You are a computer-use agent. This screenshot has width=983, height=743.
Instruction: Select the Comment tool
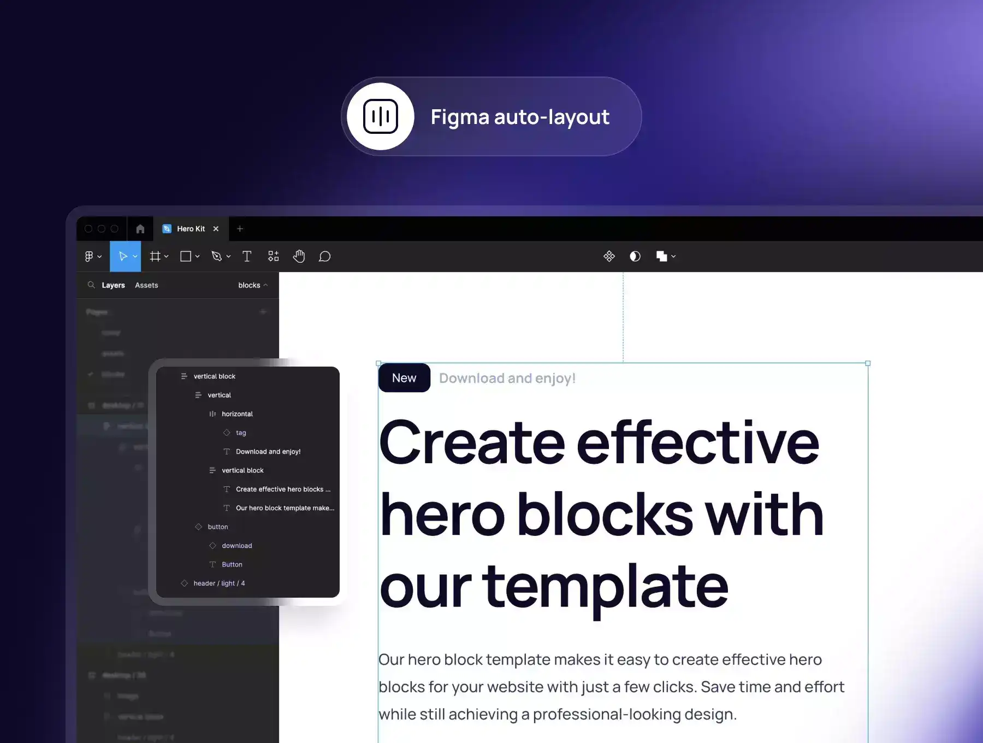[x=324, y=256]
